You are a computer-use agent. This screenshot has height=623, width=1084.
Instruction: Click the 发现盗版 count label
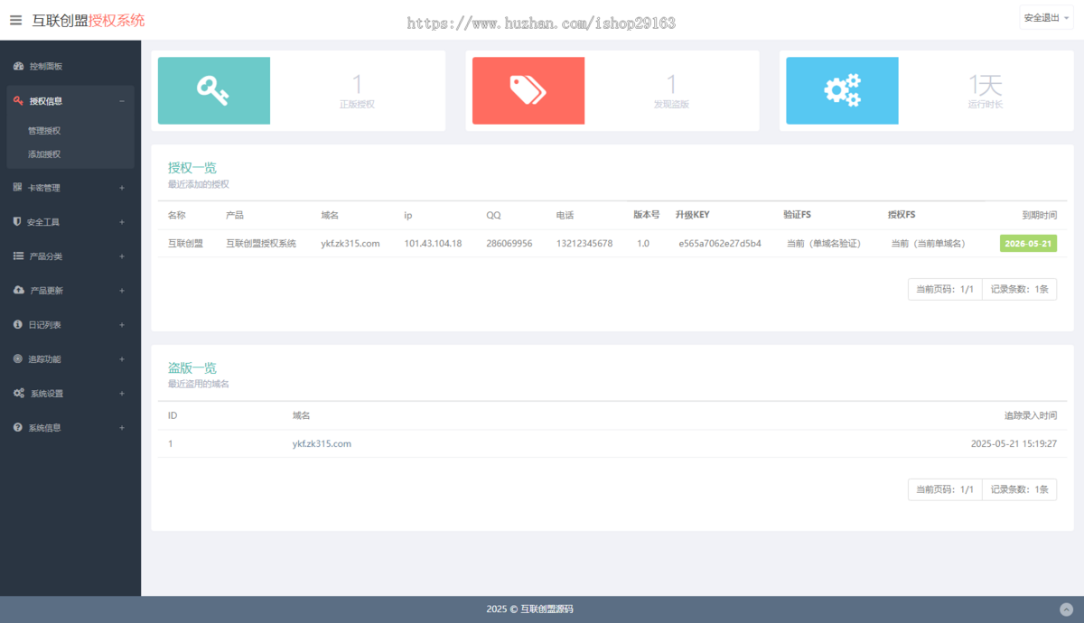(x=671, y=105)
